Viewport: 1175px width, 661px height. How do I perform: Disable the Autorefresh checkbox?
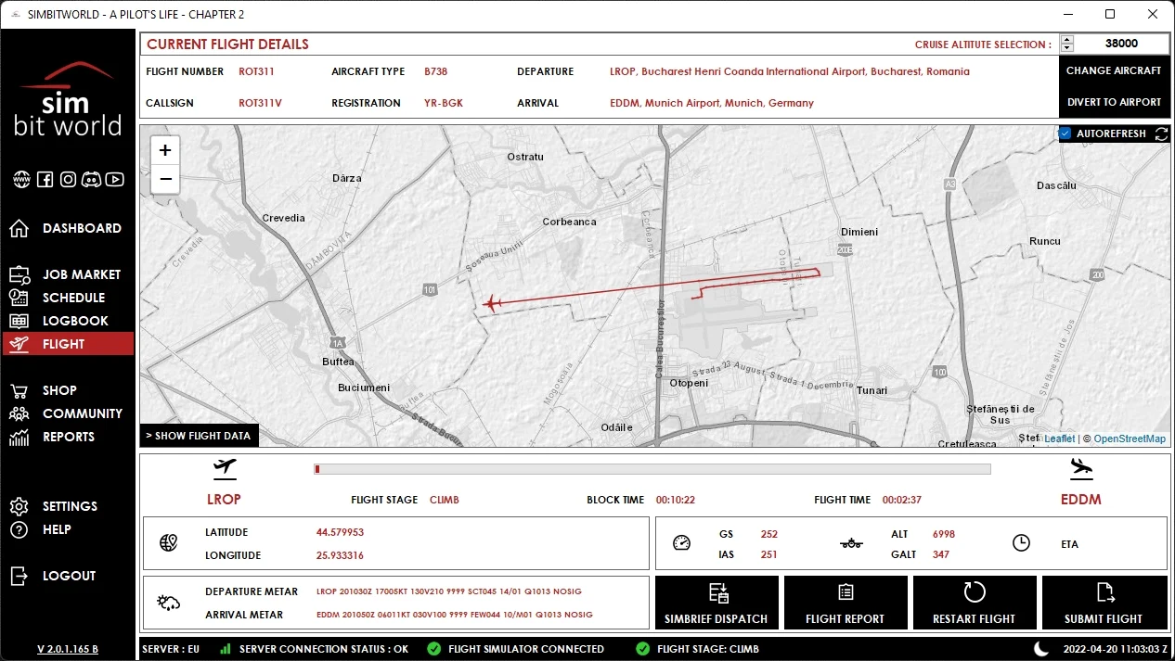click(1065, 133)
